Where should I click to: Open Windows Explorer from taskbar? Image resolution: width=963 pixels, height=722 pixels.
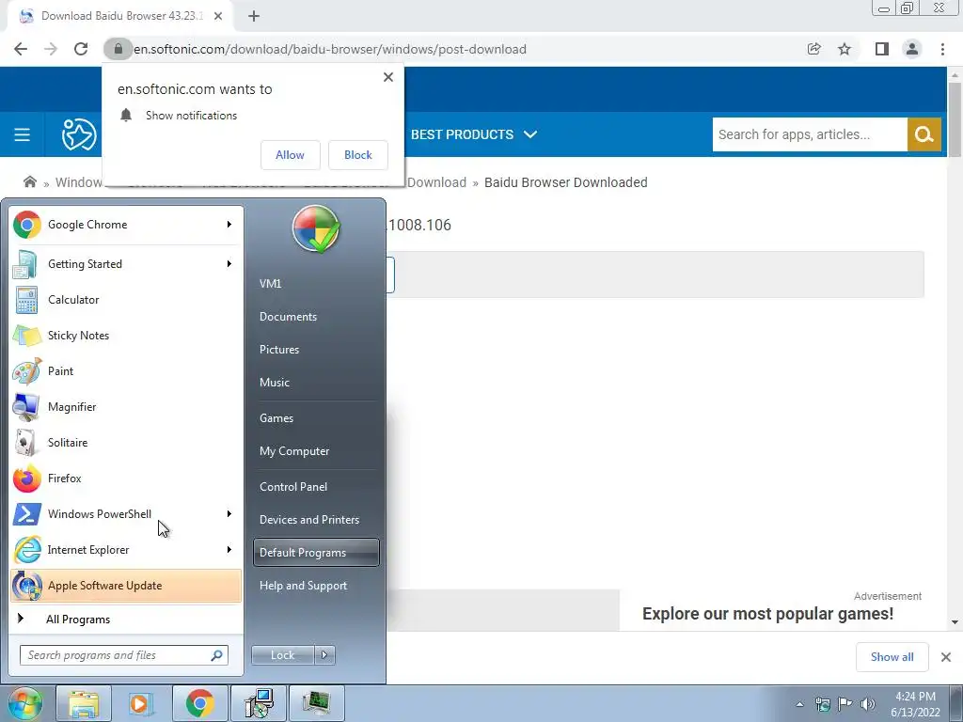tap(84, 703)
